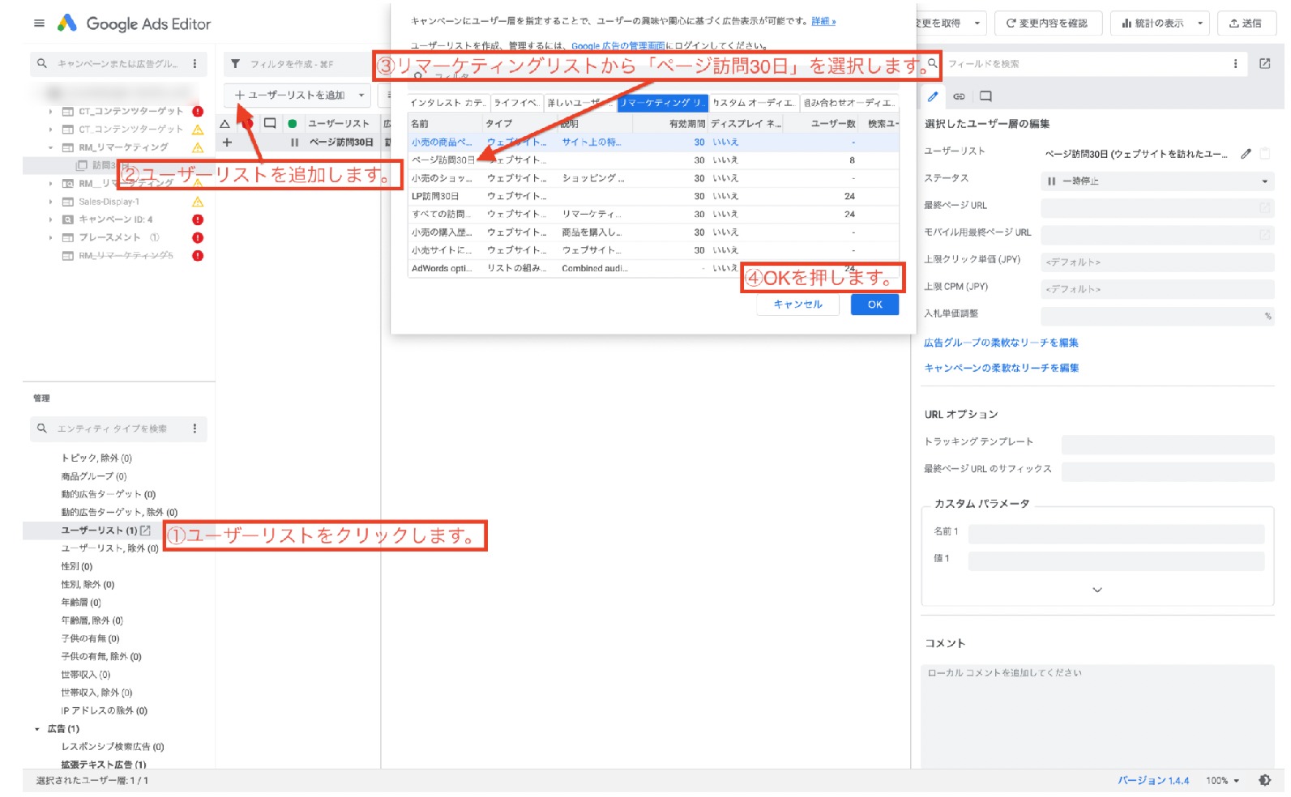Image resolution: width=1291 pixels, height=797 pixels.
Task: Expand the Sales-Display-1 campaign
Action: click(50, 202)
